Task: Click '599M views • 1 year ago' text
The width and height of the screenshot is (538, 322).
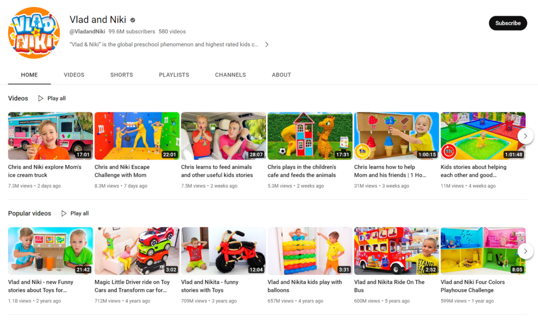Action: click(467, 301)
